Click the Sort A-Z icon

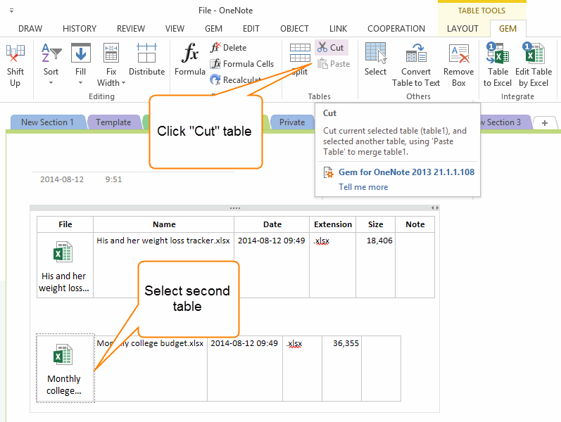coord(51,53)
